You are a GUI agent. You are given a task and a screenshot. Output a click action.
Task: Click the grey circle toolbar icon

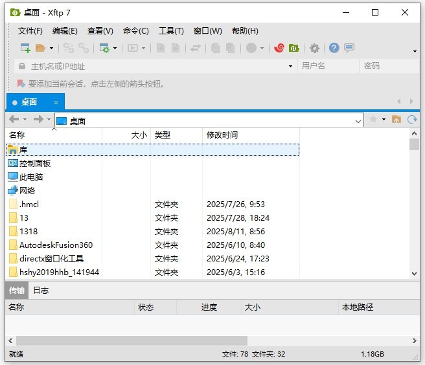click(251, 48)
